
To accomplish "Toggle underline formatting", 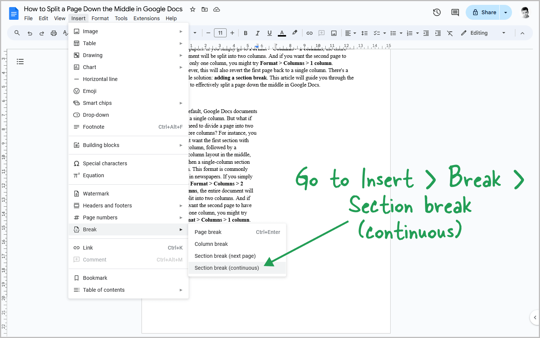I will click(x=270, y=33).
